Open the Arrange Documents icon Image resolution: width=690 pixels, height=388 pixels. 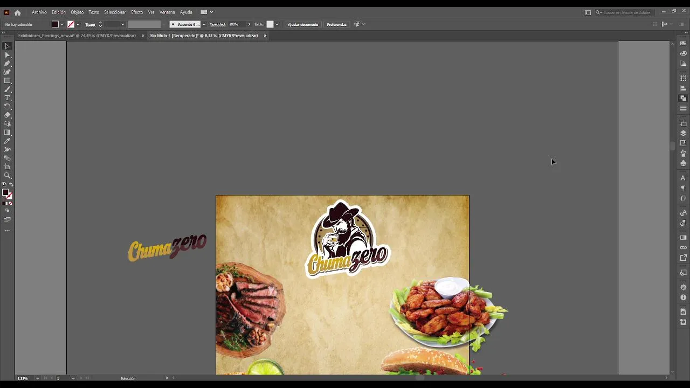coord(204,12)
